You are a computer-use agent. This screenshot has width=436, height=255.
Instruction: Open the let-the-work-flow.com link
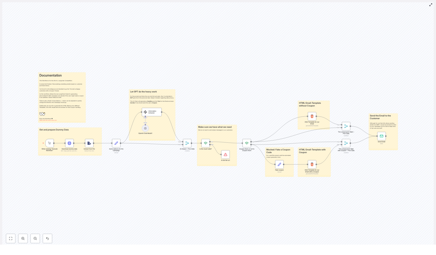pos(48,120)
